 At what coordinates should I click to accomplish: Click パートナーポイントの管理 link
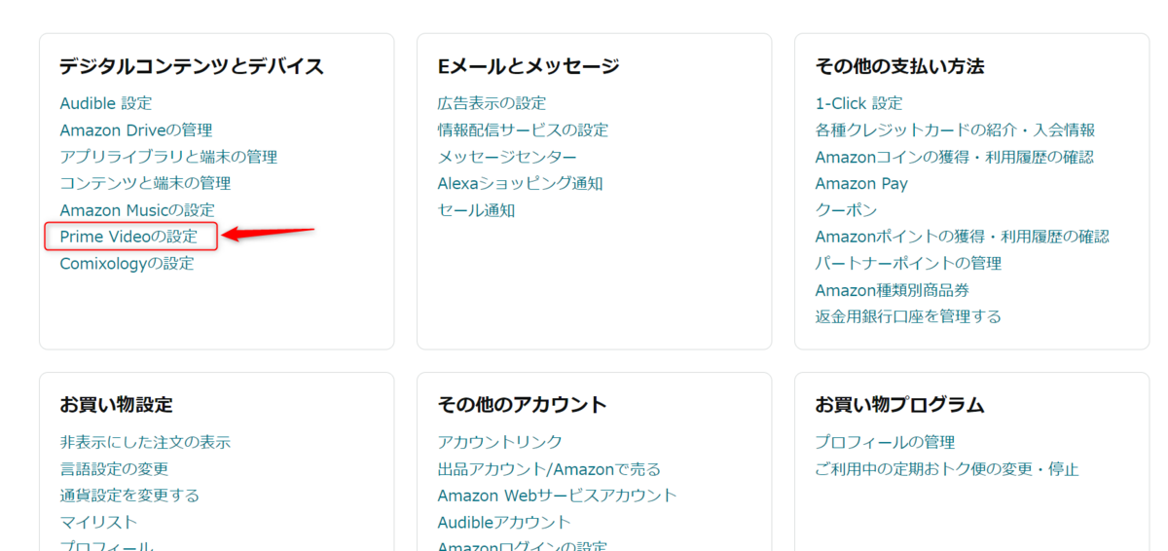click(908, 264)
